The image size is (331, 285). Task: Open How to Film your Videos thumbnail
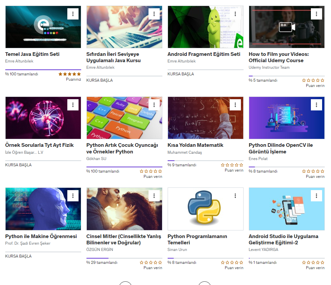(287, 27)
